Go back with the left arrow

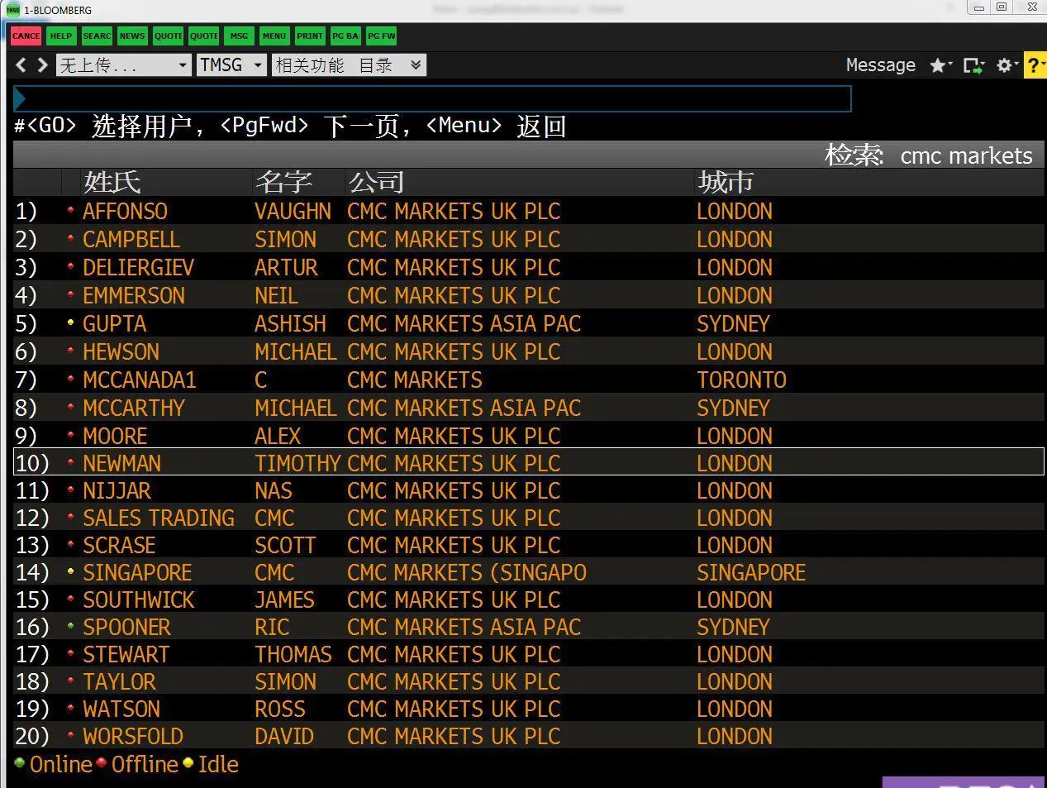[21, 64]
